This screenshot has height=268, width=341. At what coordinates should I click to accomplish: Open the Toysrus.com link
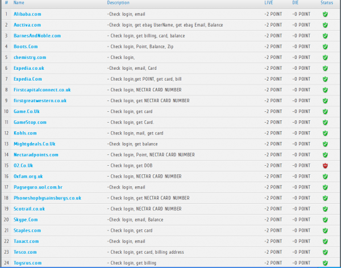click(27, 263)
